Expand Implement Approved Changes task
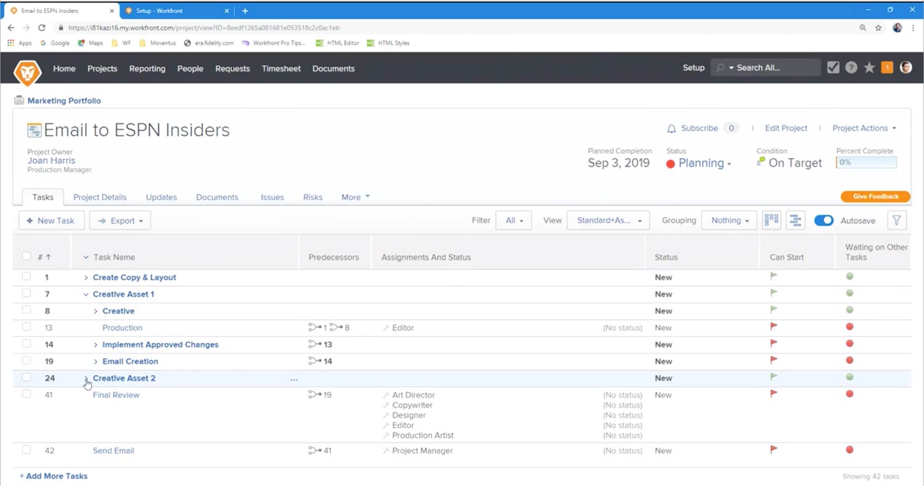The width and height of the screenshot is (924, 486). (x=95, y=345)
